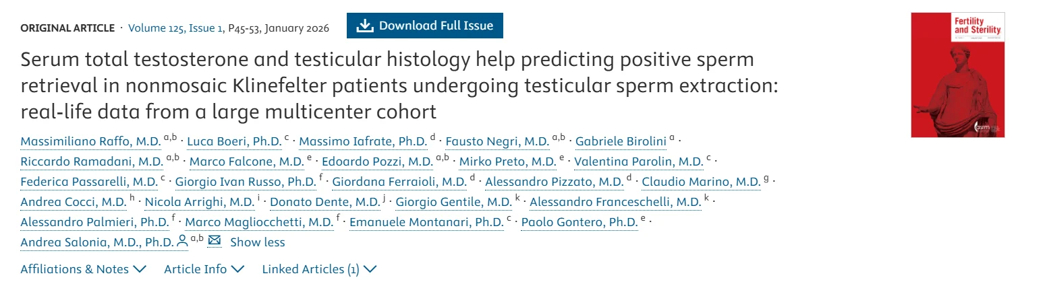Click the author profile icon beside Salonia
The height and width of the screenshot is (284, 1047).
coord(181,242)
